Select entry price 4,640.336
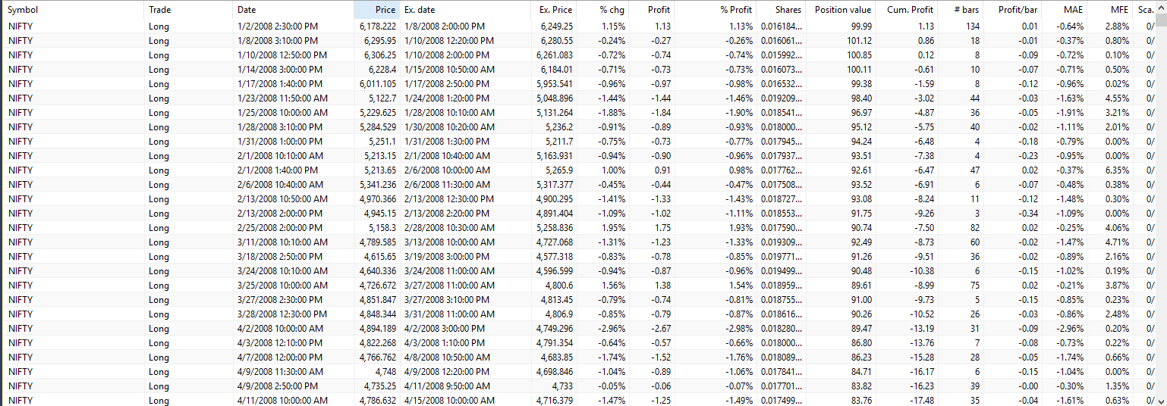1167x406 pixels. [378, 271]
